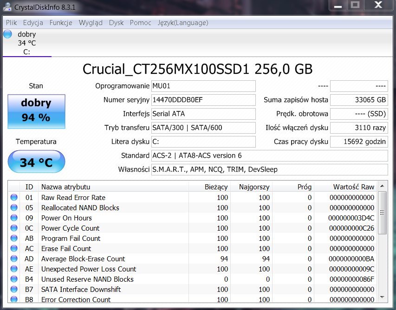Click the Standard field ACS-2 | ATA8-ACS version 6
Image resolution: width=396 pixels, height=310 pixels.
tap(269, 155)
